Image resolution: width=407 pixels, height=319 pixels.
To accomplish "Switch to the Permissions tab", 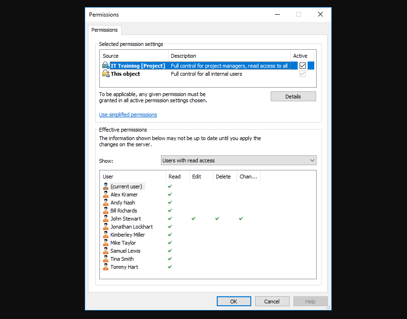I will (105, 29).
